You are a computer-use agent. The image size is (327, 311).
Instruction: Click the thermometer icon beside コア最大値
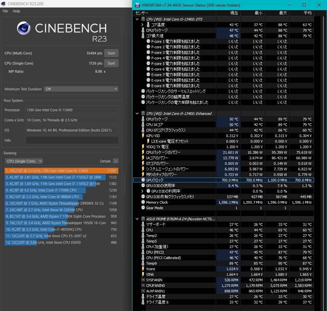[x=143, y=36]
